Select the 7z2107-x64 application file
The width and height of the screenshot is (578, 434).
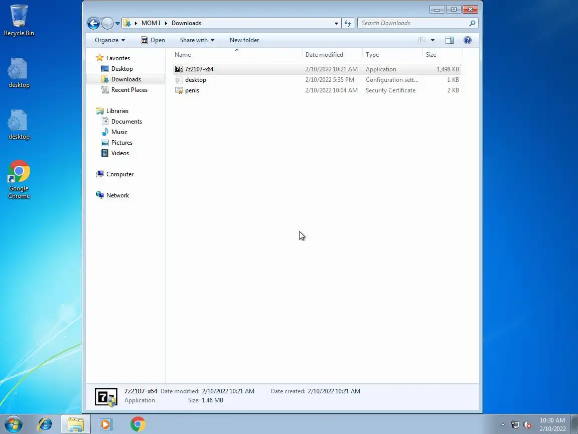click(x=317, y=69)
